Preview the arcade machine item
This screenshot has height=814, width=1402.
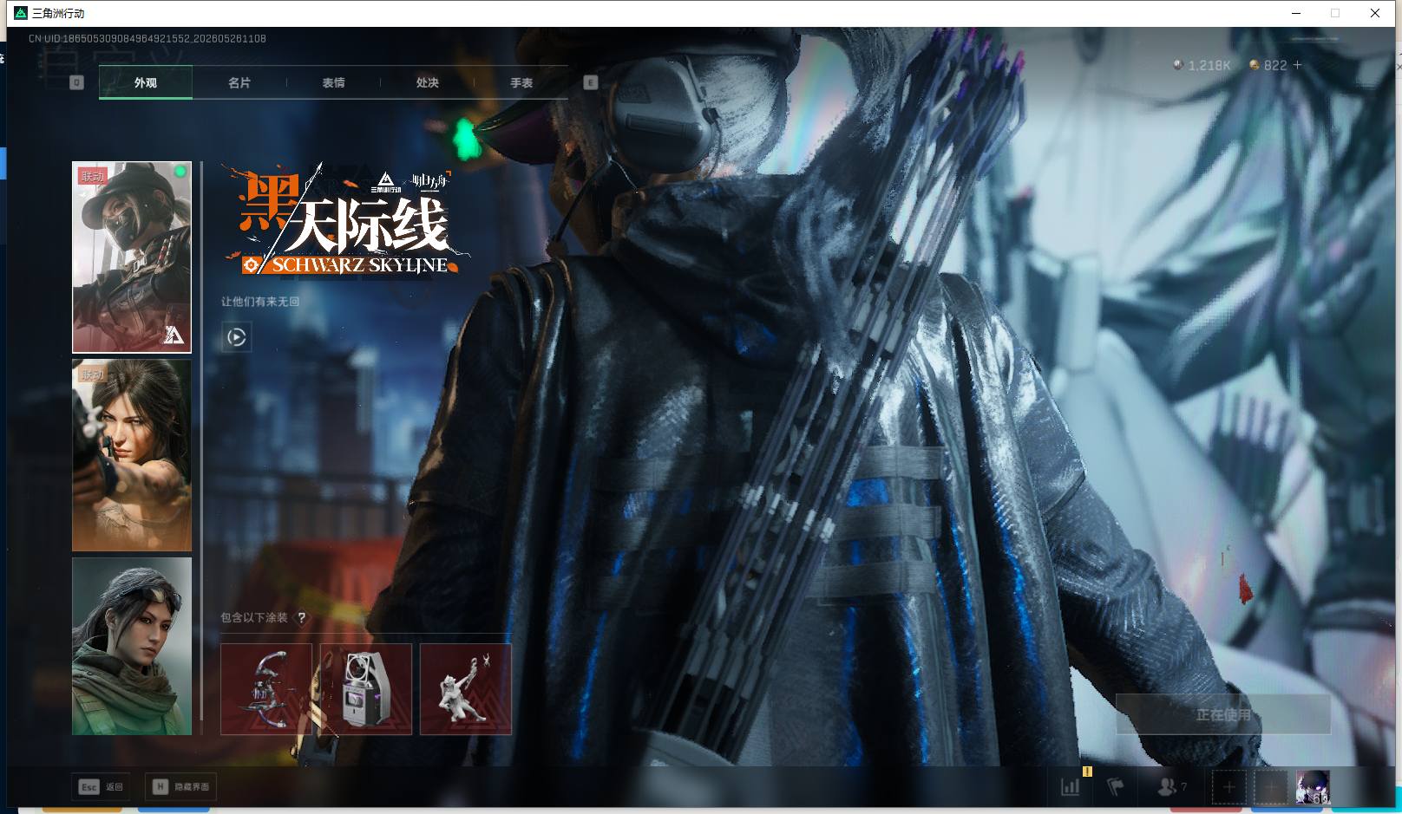click(366, 689)
